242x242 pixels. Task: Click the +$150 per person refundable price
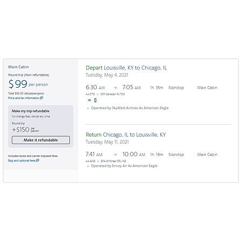click(x=25, y=130)
